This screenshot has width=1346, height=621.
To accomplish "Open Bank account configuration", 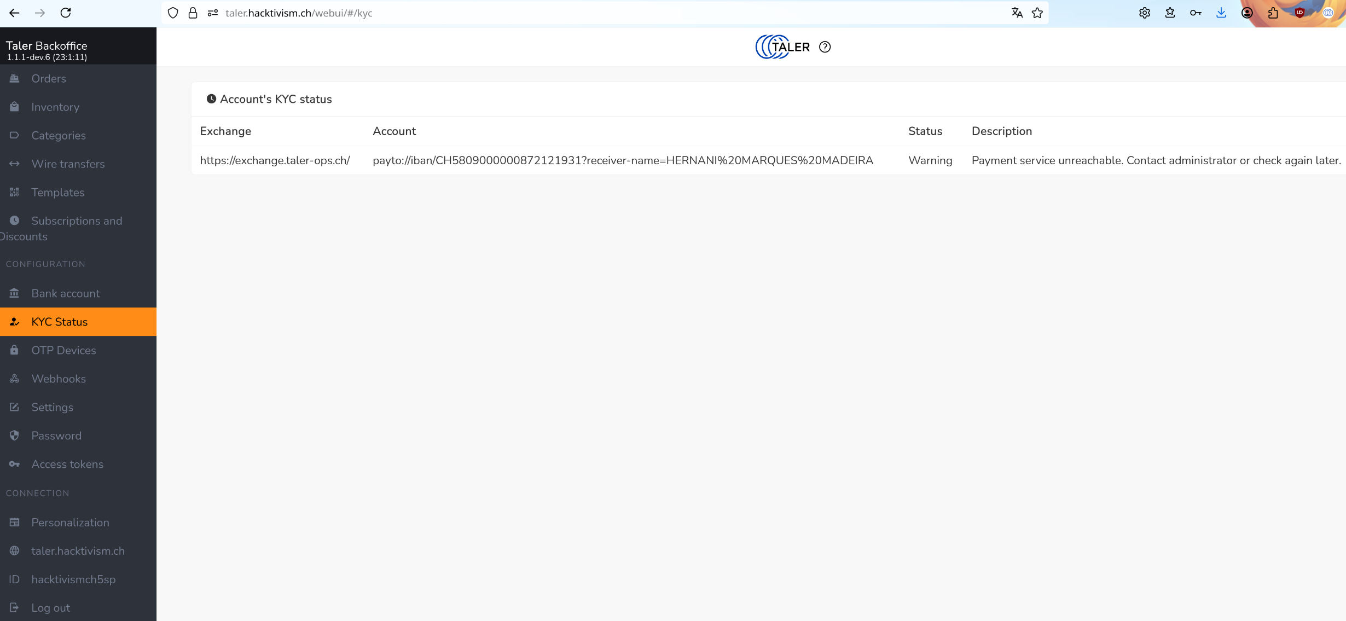I will (x=78, y=293).
